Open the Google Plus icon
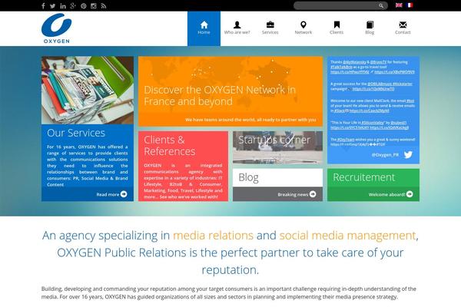Image resolution: width=461 pixels, height=307 pixels. click(x=73, y=5)
